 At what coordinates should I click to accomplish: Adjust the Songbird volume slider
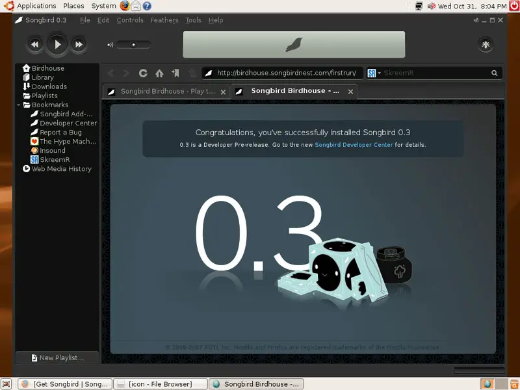tap(133, 45)
